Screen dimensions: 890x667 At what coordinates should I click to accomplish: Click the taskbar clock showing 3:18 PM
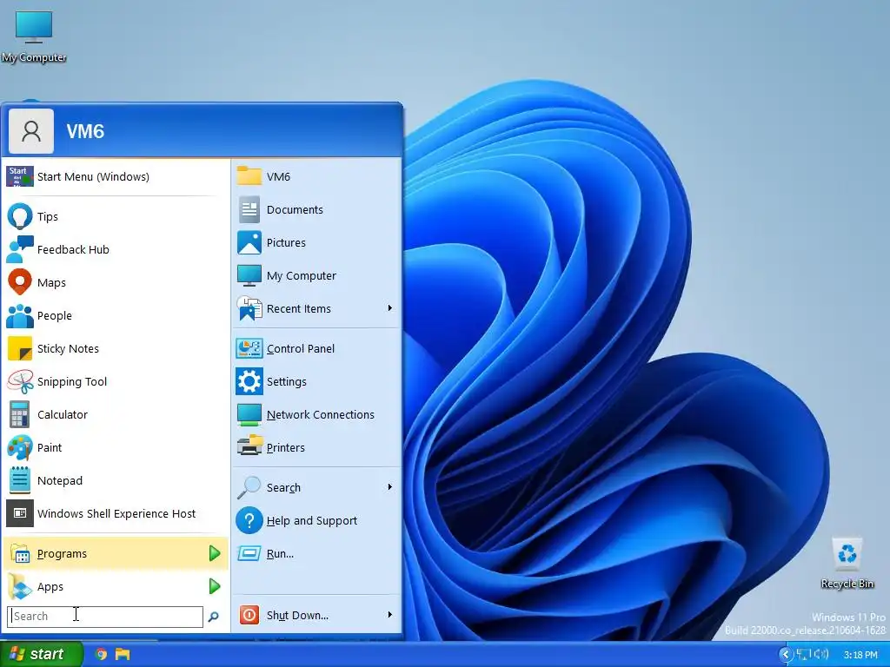(x=860, y=655)
